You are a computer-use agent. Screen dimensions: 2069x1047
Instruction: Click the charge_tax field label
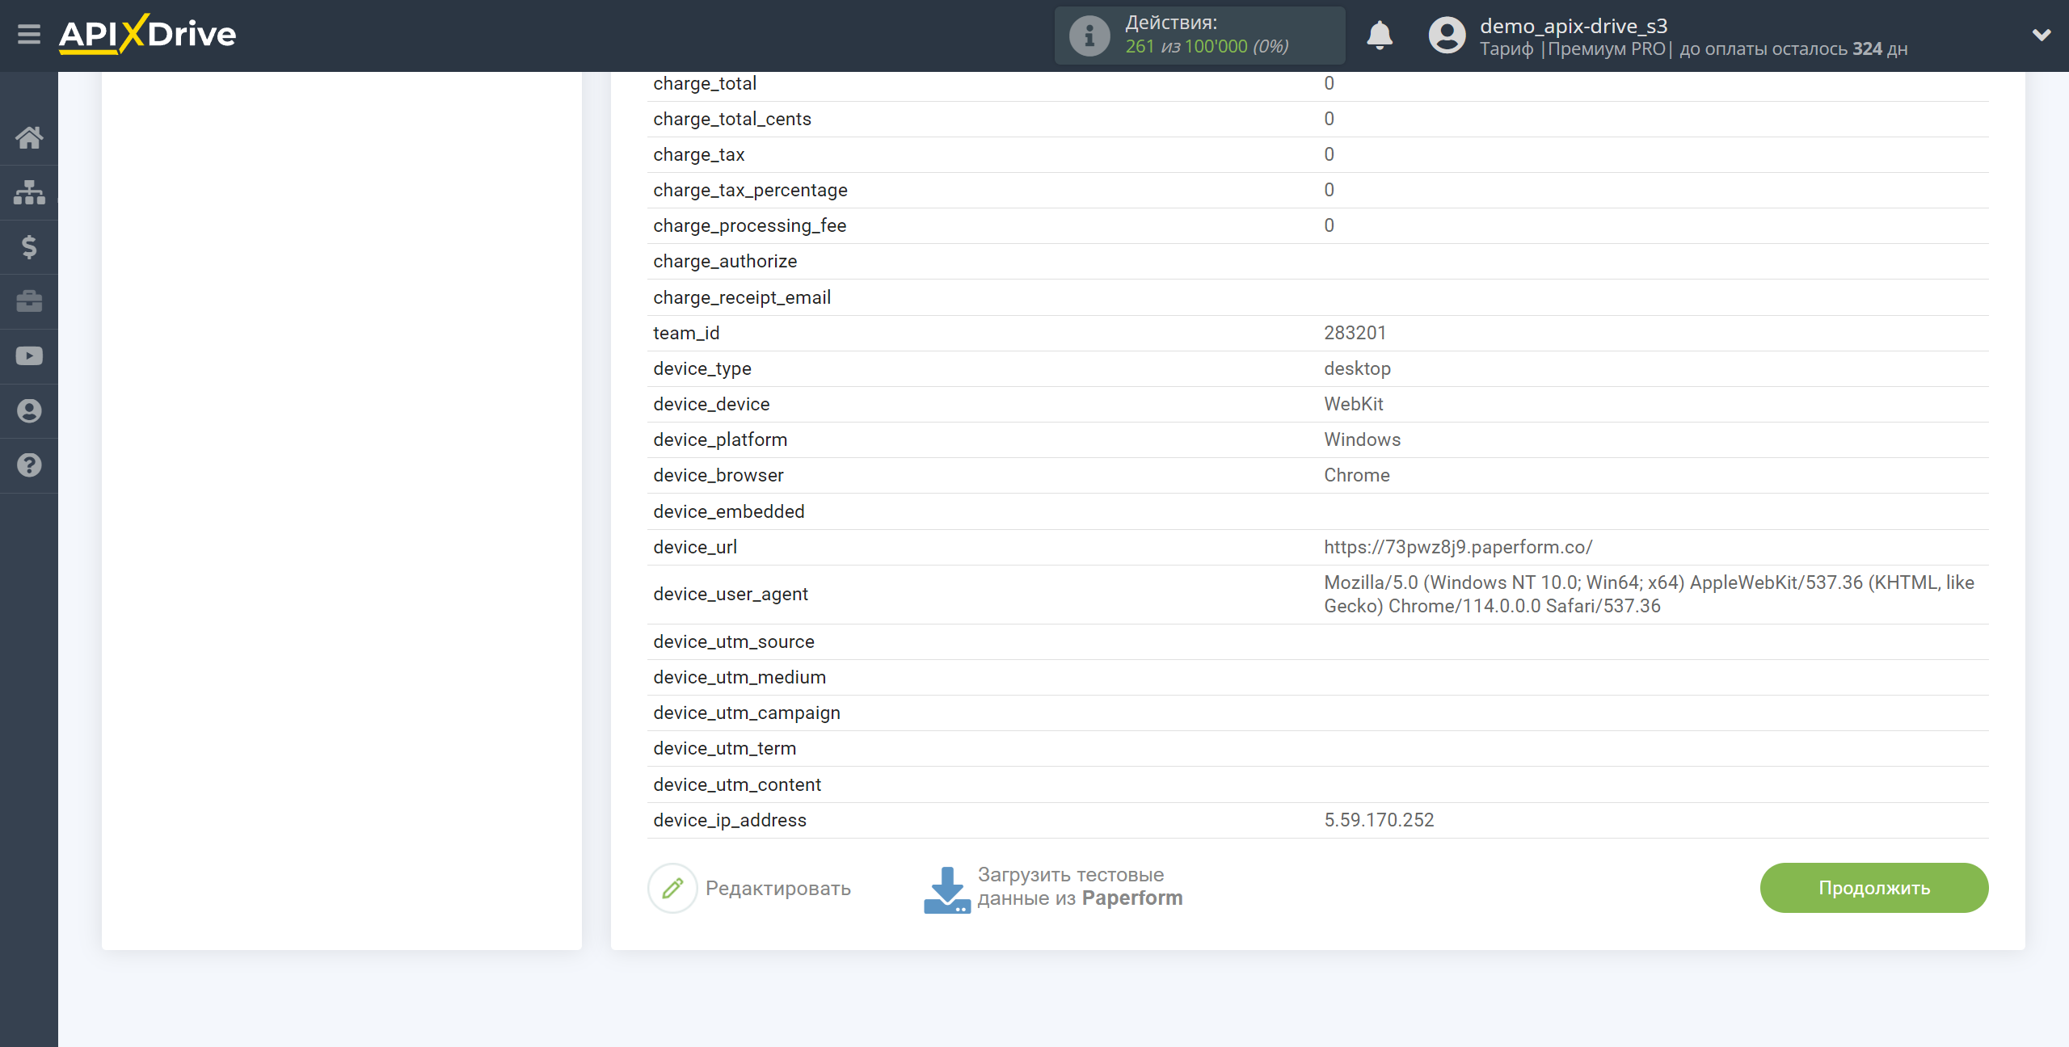[x=699, y=154]
